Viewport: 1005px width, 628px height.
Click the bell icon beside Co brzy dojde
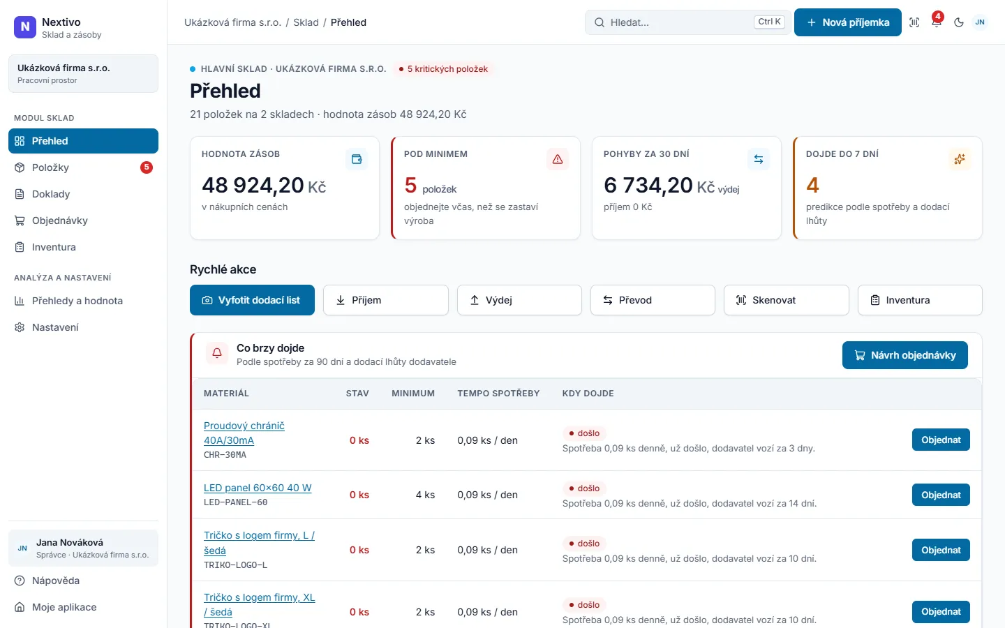pyautogui.click(x=217, y=353)
